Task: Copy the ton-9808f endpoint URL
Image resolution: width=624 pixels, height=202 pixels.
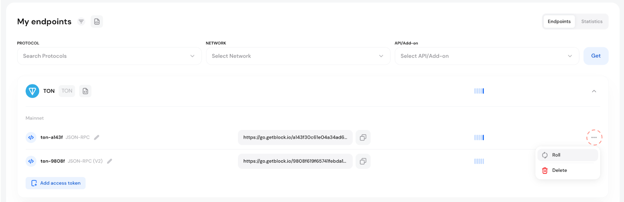Action: (x=363, y=161)
